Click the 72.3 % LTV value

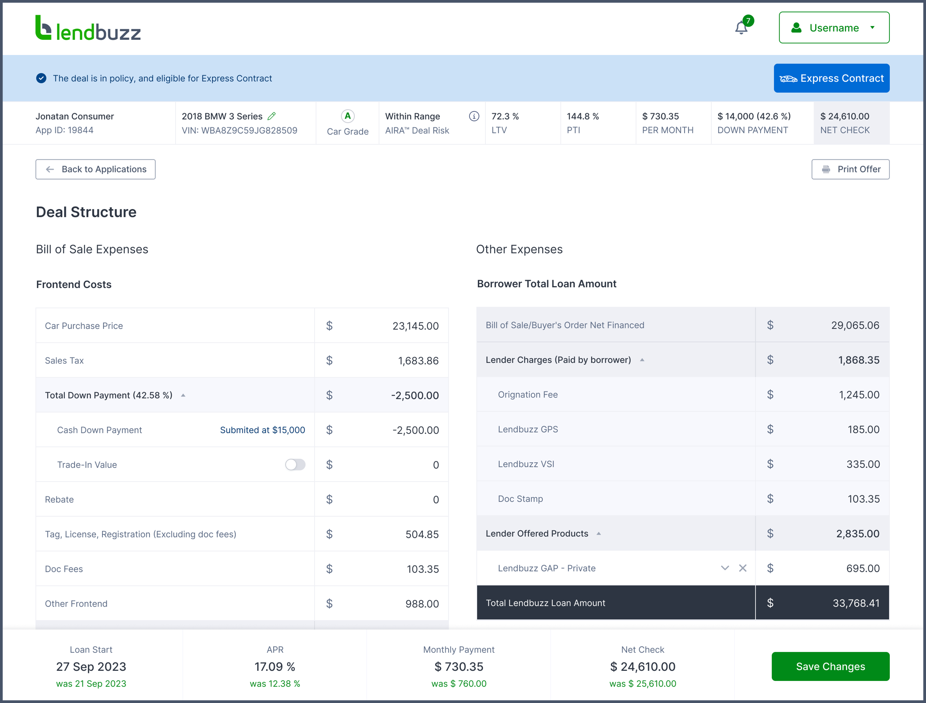(505, 116)
